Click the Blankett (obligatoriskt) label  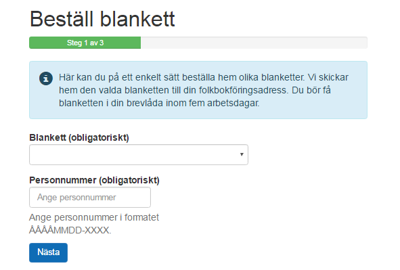coord(79,137)
